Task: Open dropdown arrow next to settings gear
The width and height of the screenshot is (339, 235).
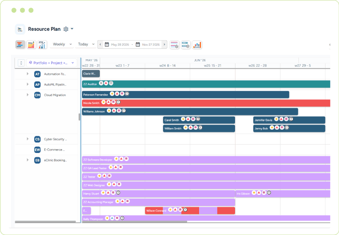Action: (x=72, y=29)
